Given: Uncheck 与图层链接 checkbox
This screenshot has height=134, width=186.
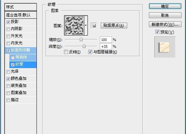Looking at the screenshot, I should click(90, 52).
